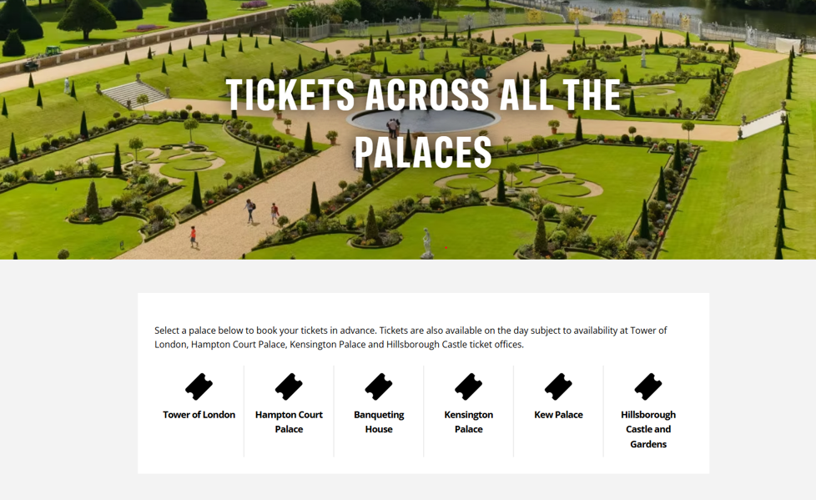Select the Kensington Palace label
Screen dimensions: 816x500
[x=468, y=422]
